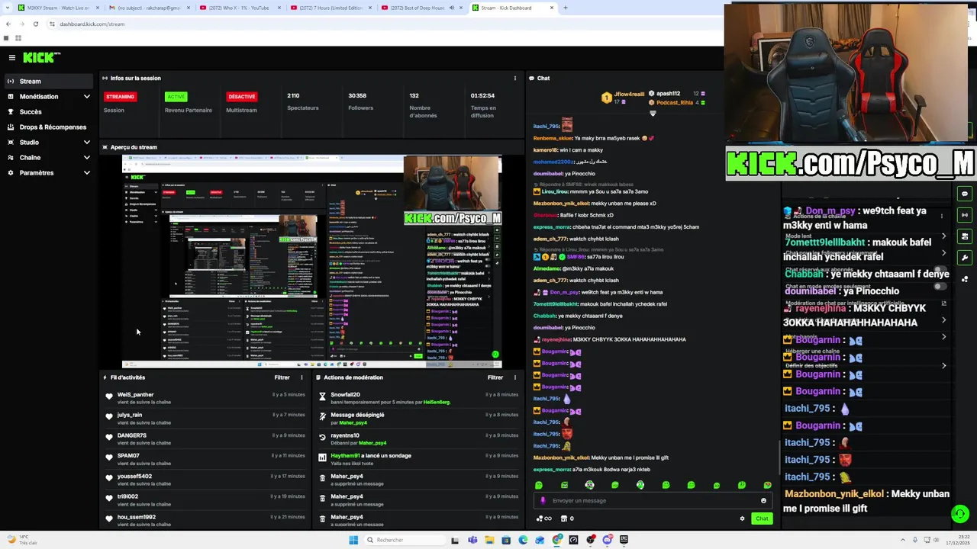Click the Envoyer un message input
Screen dimensions: 977x549
click(653, 501)
